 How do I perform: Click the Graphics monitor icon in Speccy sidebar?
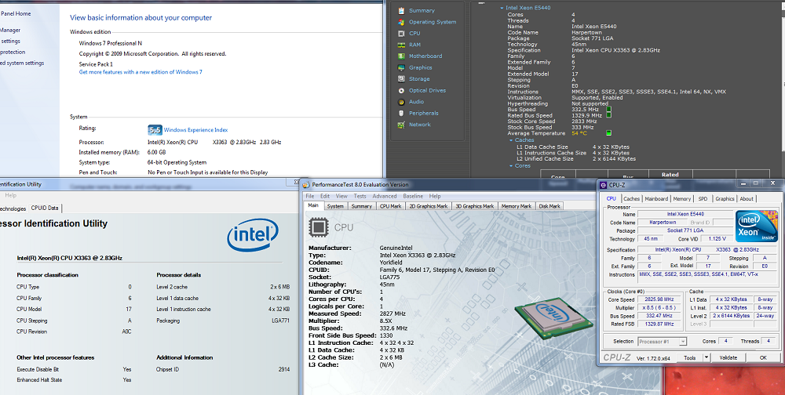401,67
